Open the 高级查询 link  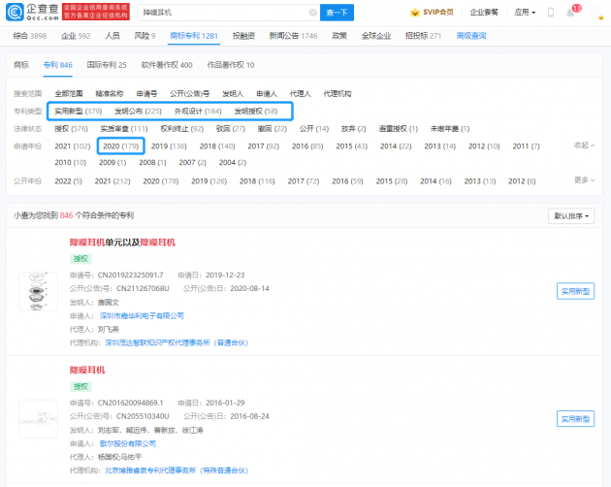tap(471, 36)
